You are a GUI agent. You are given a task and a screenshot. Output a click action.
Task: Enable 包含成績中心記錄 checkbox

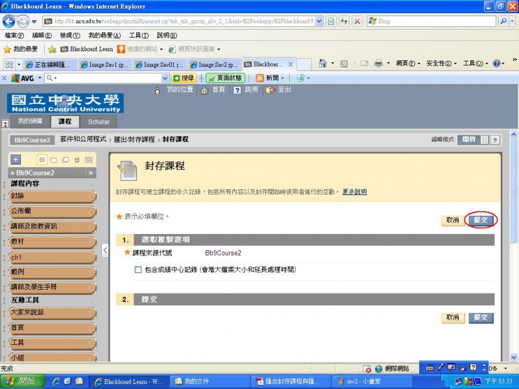138,269
